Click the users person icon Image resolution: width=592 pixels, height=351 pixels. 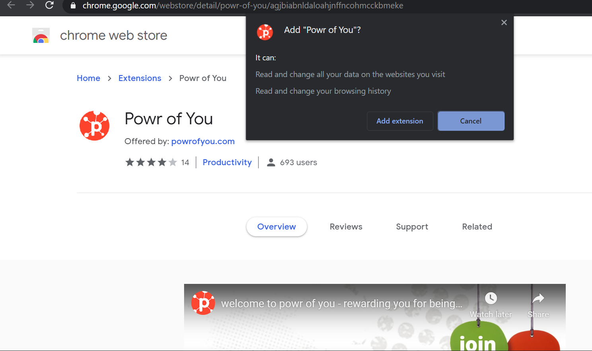coord(271,162)
